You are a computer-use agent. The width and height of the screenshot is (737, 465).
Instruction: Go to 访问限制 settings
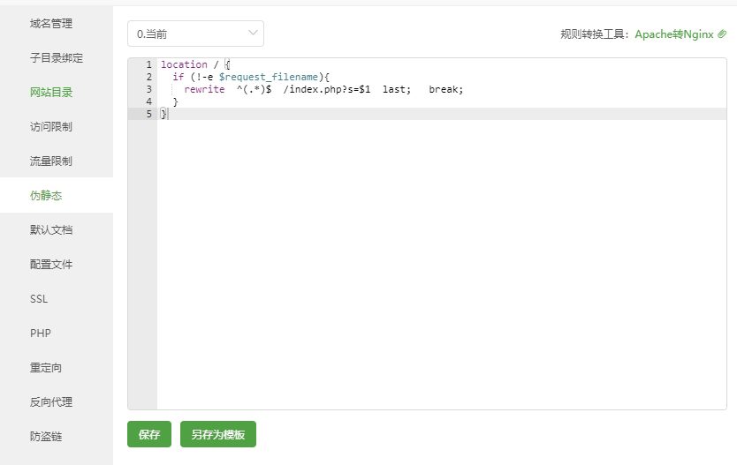50,127
